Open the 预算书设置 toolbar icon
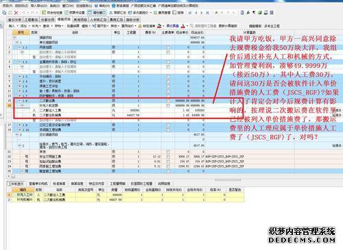Screen dimensions: 343x250 point(75,13)
